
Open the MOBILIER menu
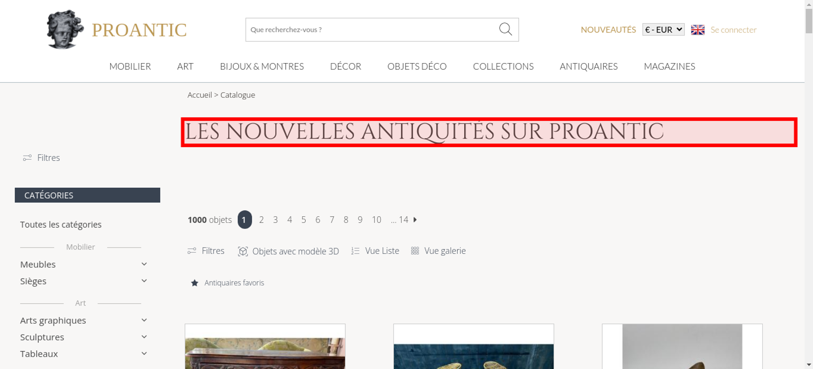coord(130,66)
